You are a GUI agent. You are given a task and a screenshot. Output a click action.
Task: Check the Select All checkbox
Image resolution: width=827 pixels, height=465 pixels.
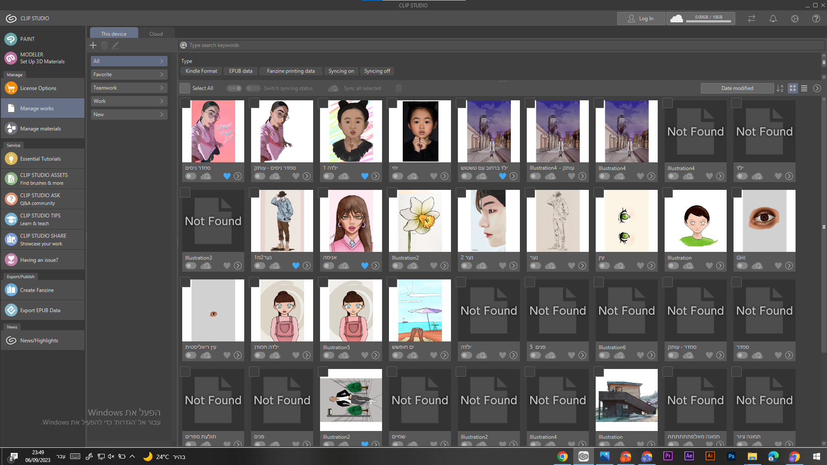185,88
